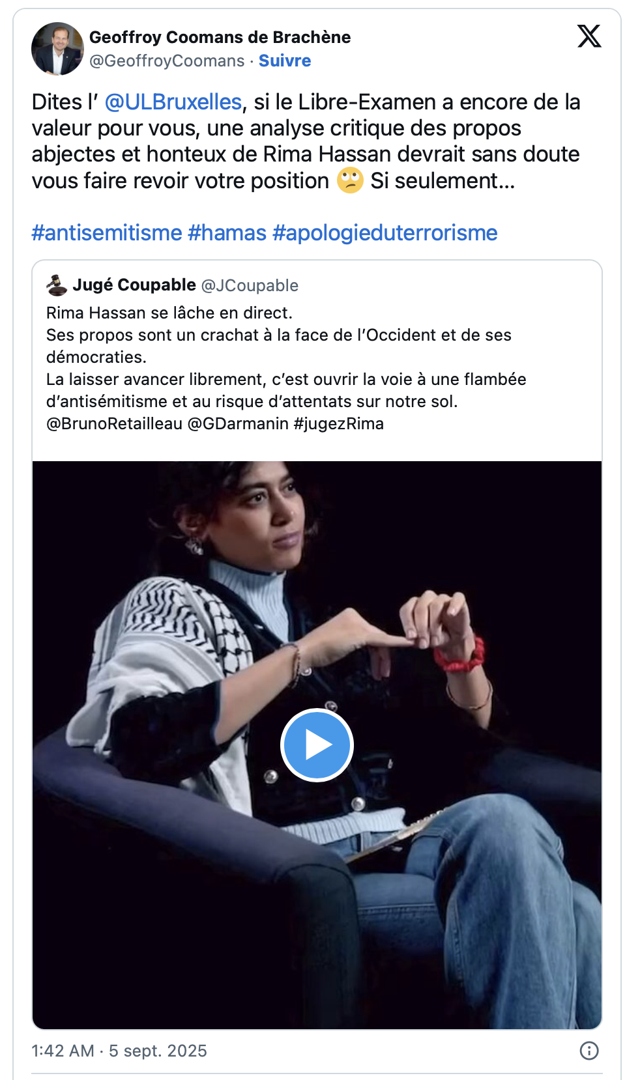This screenshot has height=1080, width=640.
Task: Open the #apologieduterrorisme hashtag
Action: (385, 233)
